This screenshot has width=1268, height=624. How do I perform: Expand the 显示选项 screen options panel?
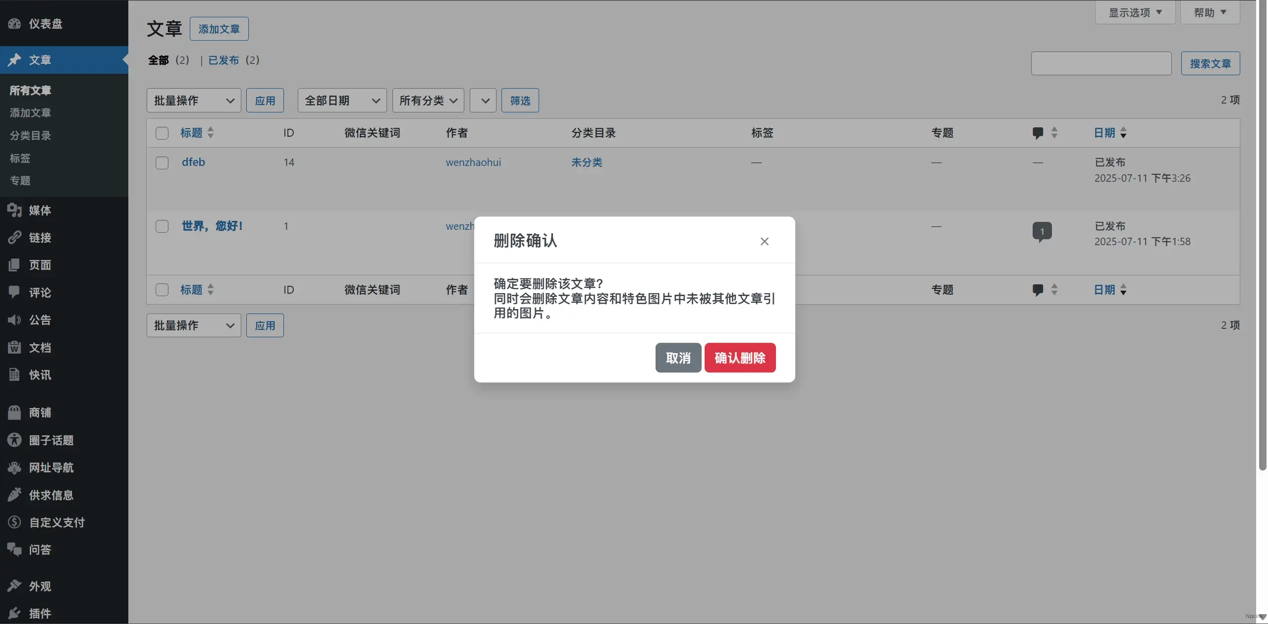pyautogui.click(x=1134, y=12)
